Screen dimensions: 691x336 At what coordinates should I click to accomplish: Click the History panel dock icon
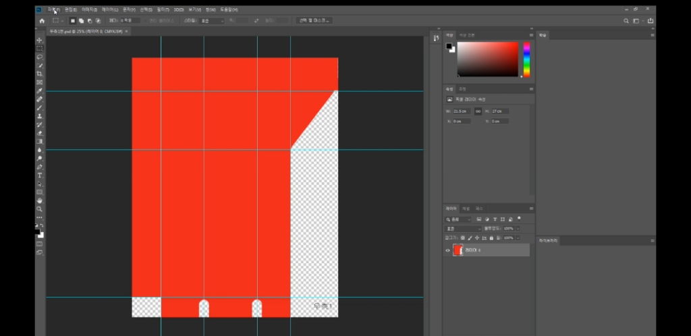tap(436, 38)
